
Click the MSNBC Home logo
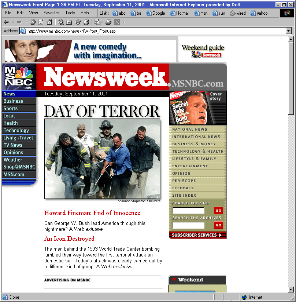[19, 77]
